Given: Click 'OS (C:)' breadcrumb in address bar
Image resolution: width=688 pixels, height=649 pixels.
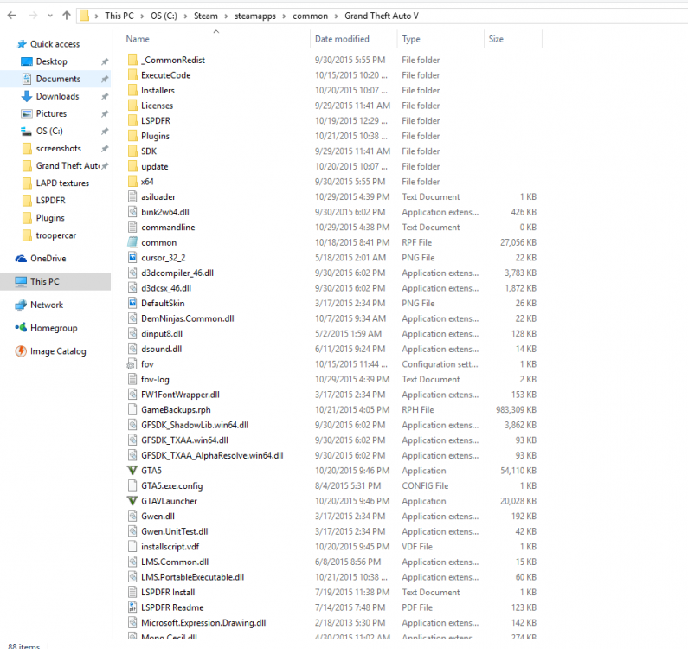Looking at the screenshot, I should pyautogui.click(x=164, y=16).
